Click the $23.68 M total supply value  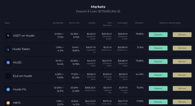[122, 47]
